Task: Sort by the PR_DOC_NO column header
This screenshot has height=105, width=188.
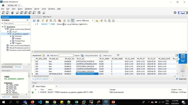Action: tap(70, 59)
